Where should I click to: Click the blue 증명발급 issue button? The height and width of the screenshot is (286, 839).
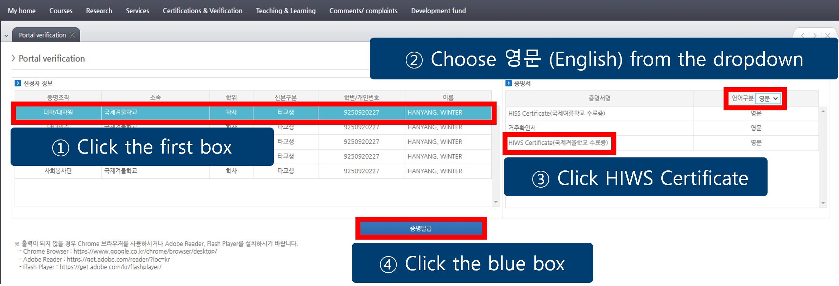pos(421,228)
